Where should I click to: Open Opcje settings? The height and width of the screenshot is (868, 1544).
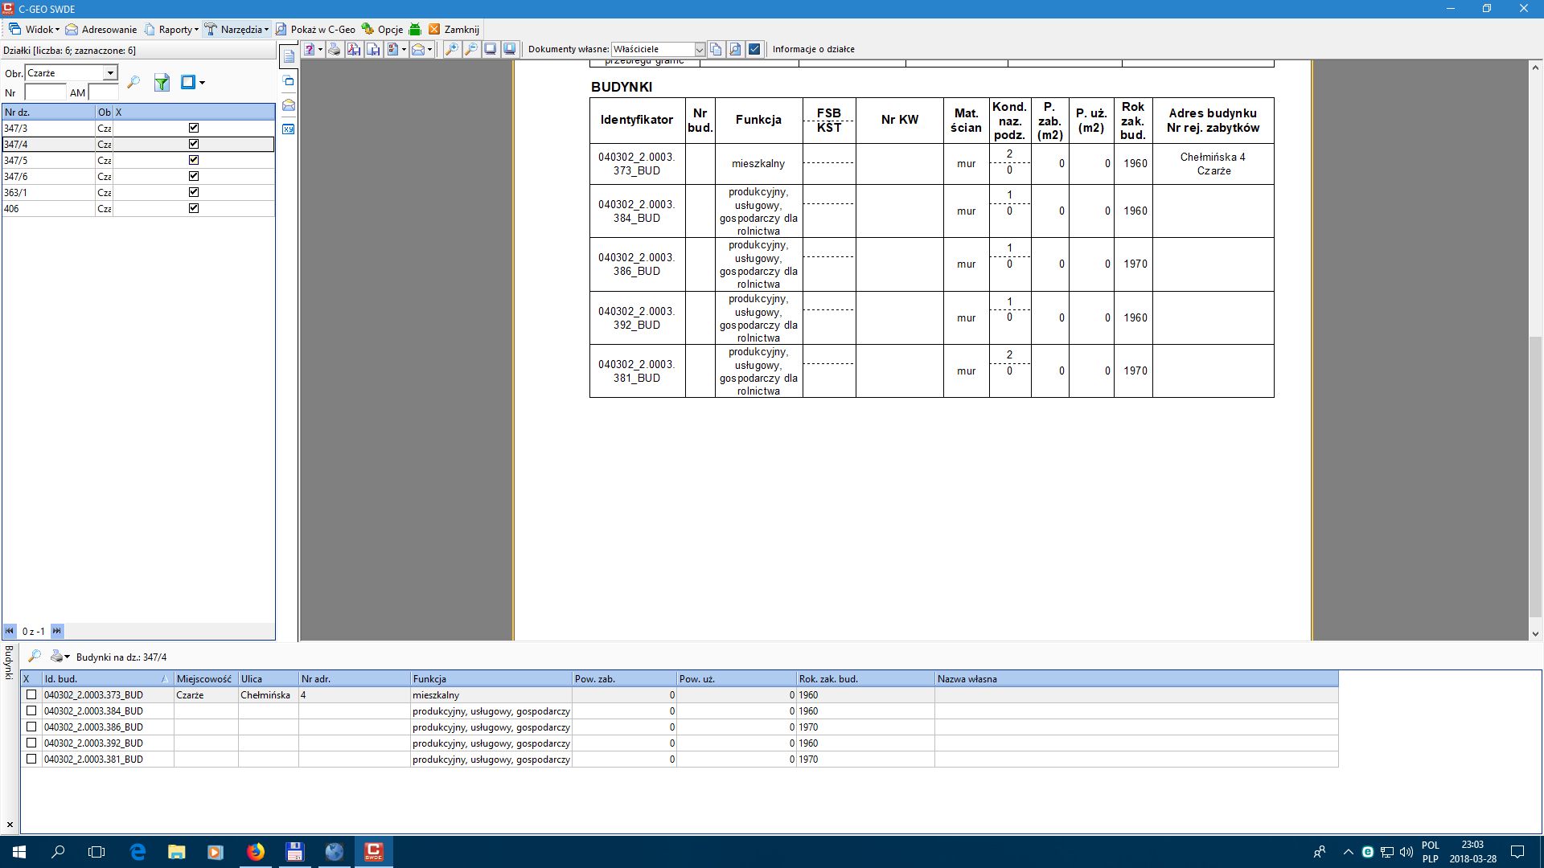382,29
